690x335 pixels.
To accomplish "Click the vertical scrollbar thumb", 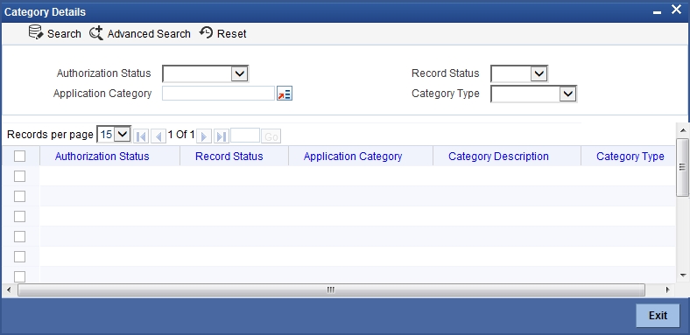I will [x=682, y=167].
